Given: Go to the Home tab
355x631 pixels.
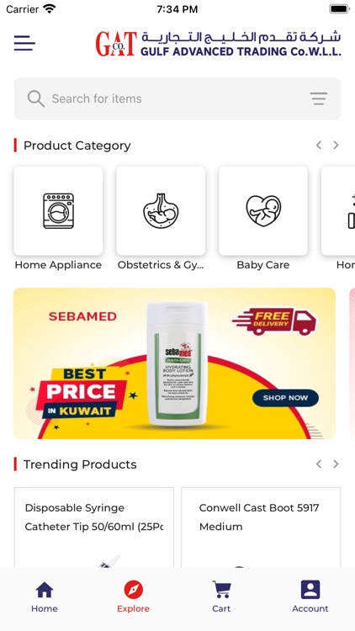Looking at the screenshot, I should pyautogui.click(x=45, y=597).
